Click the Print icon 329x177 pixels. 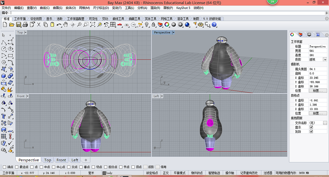point(25,25)
